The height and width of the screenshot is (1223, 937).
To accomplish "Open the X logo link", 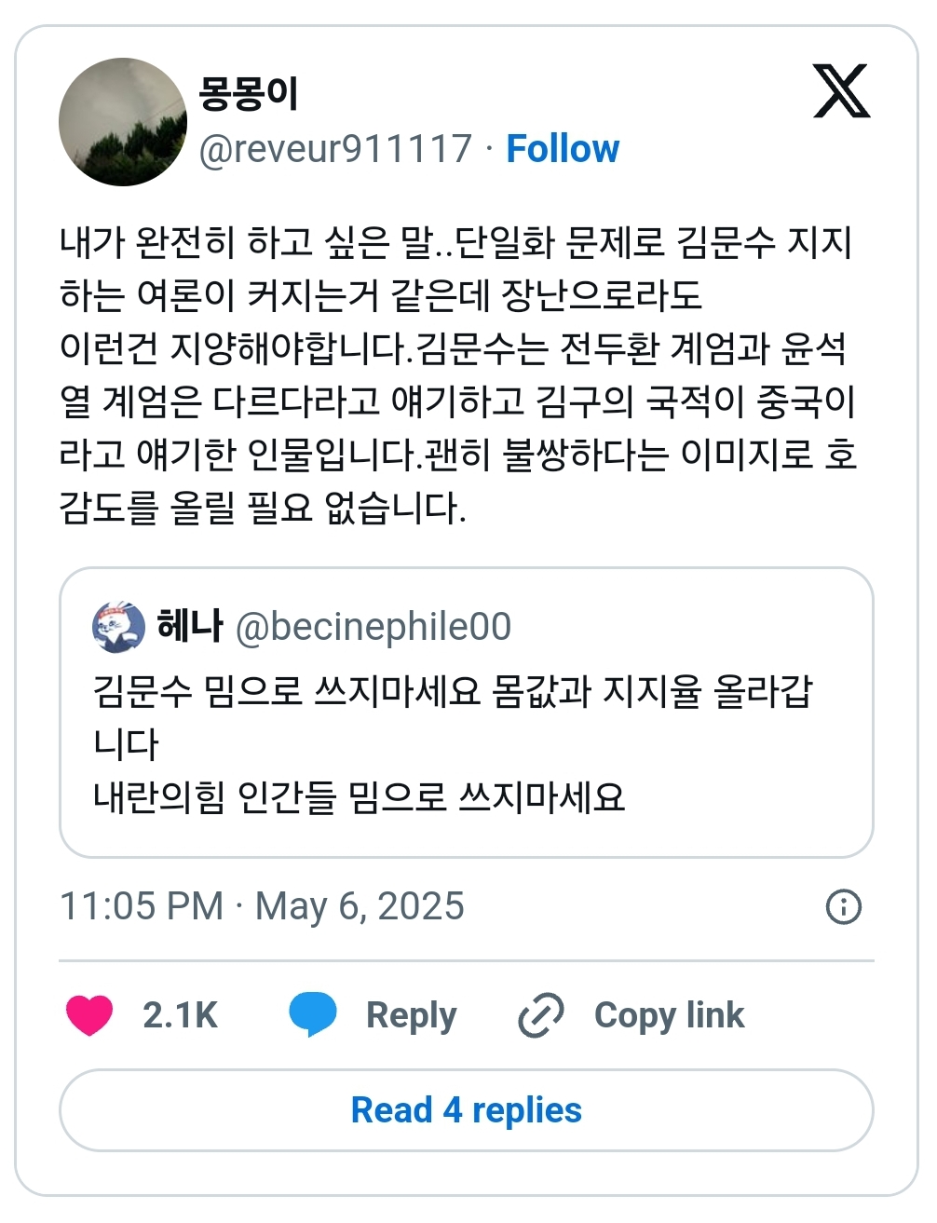I will 841,91.
